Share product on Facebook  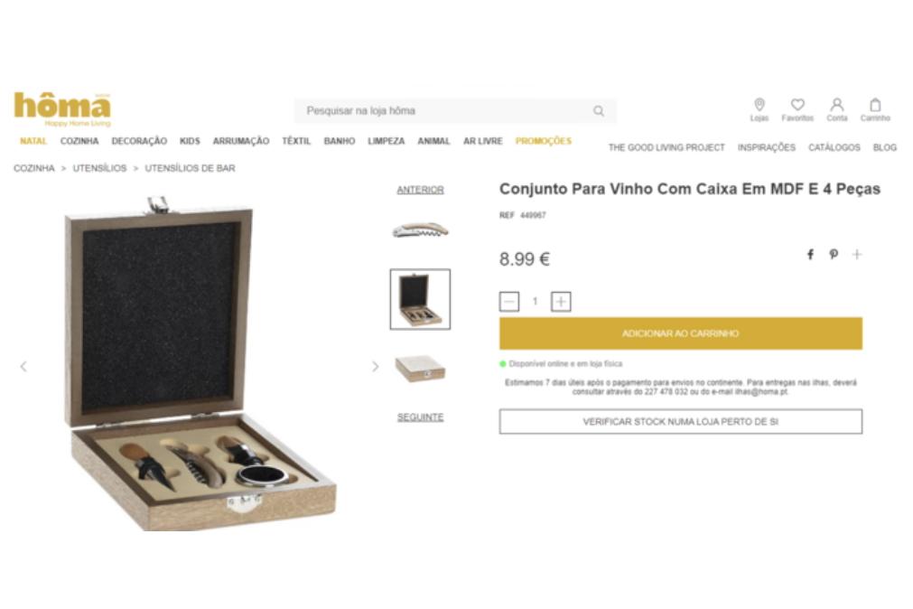click(810, 254)
